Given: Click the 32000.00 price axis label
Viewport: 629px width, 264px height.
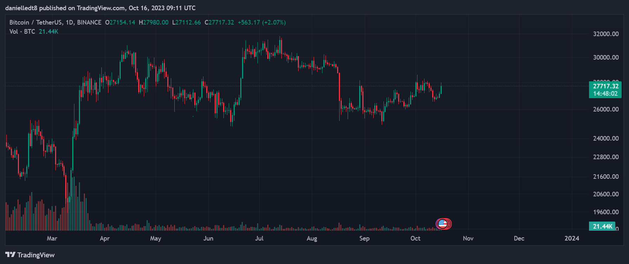Looking at the screenshot, I should (606, 34).
